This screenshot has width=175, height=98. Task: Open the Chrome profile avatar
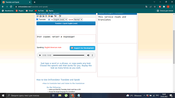pos(168,7)
